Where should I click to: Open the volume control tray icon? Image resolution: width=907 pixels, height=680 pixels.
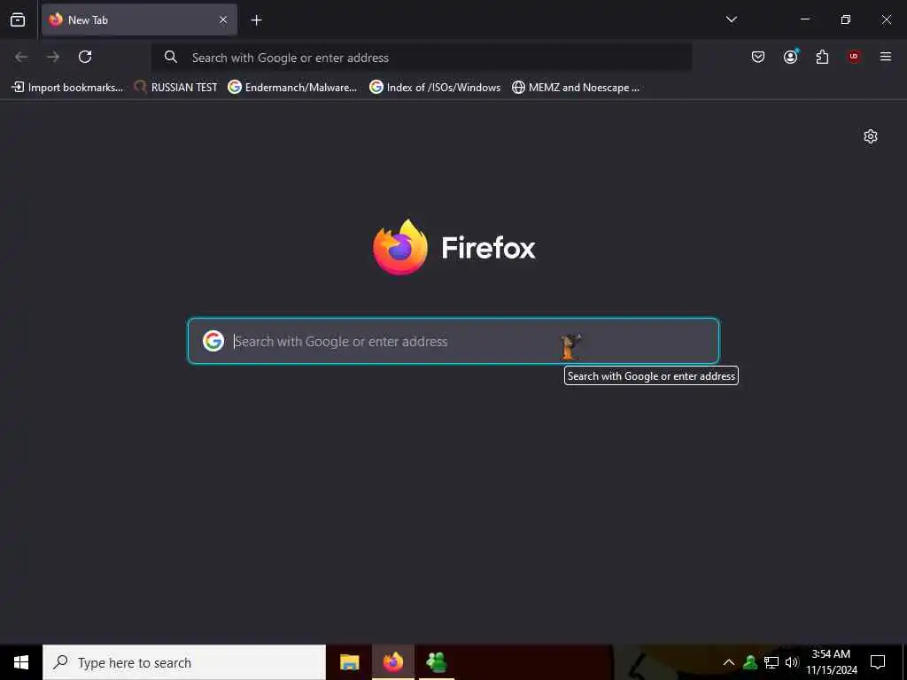tap(791, 662)
